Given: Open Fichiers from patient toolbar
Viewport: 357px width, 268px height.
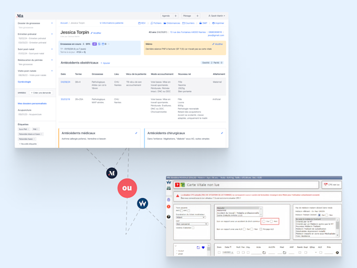Looking at the screenshot, I should coord(156,23).
